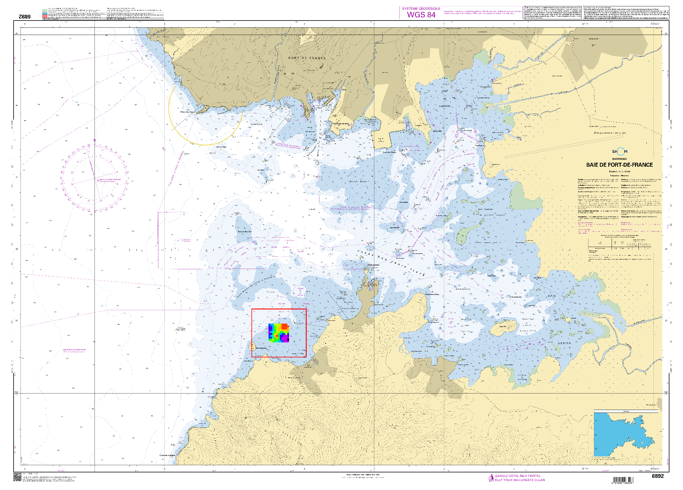This screenshot has width=683, height=490.
Task: Click the black cell in the colored grid
Action: tap(288, 340)
